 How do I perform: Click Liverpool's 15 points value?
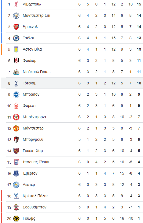[139, 4]
